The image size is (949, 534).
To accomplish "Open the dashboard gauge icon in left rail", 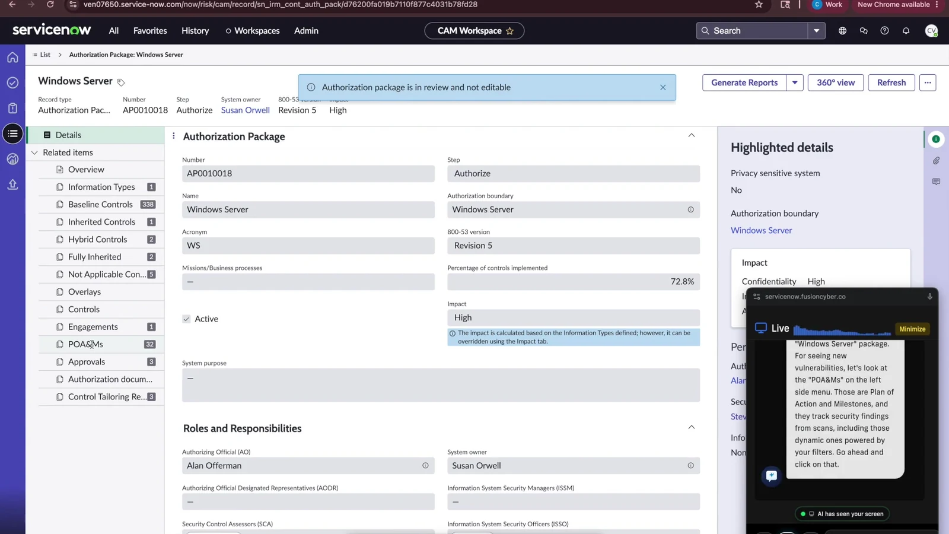I will (x=12, y=159).
